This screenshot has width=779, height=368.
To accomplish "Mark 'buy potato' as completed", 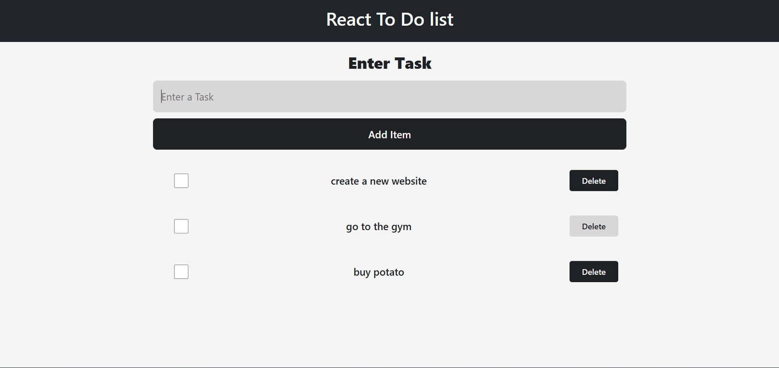I will [181, 272].
